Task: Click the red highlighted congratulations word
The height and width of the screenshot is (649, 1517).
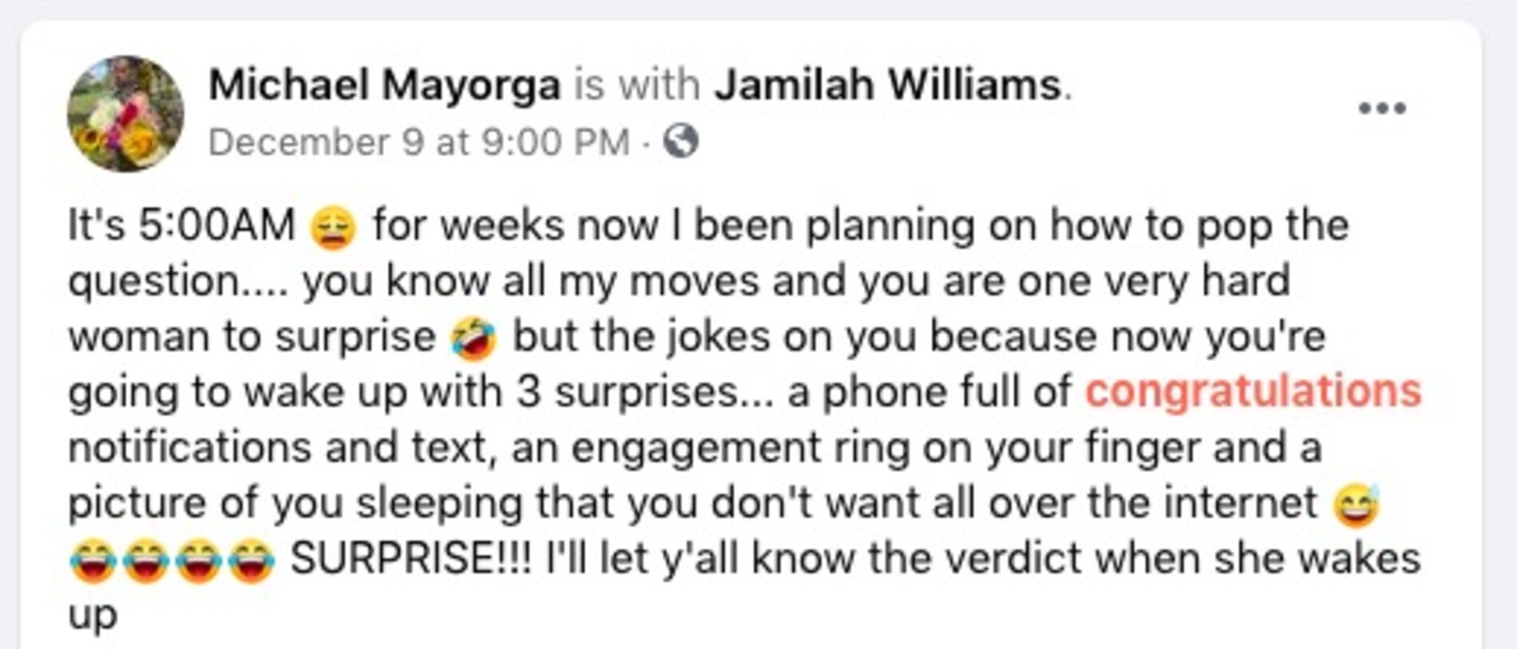Action: coord(1254,392)
